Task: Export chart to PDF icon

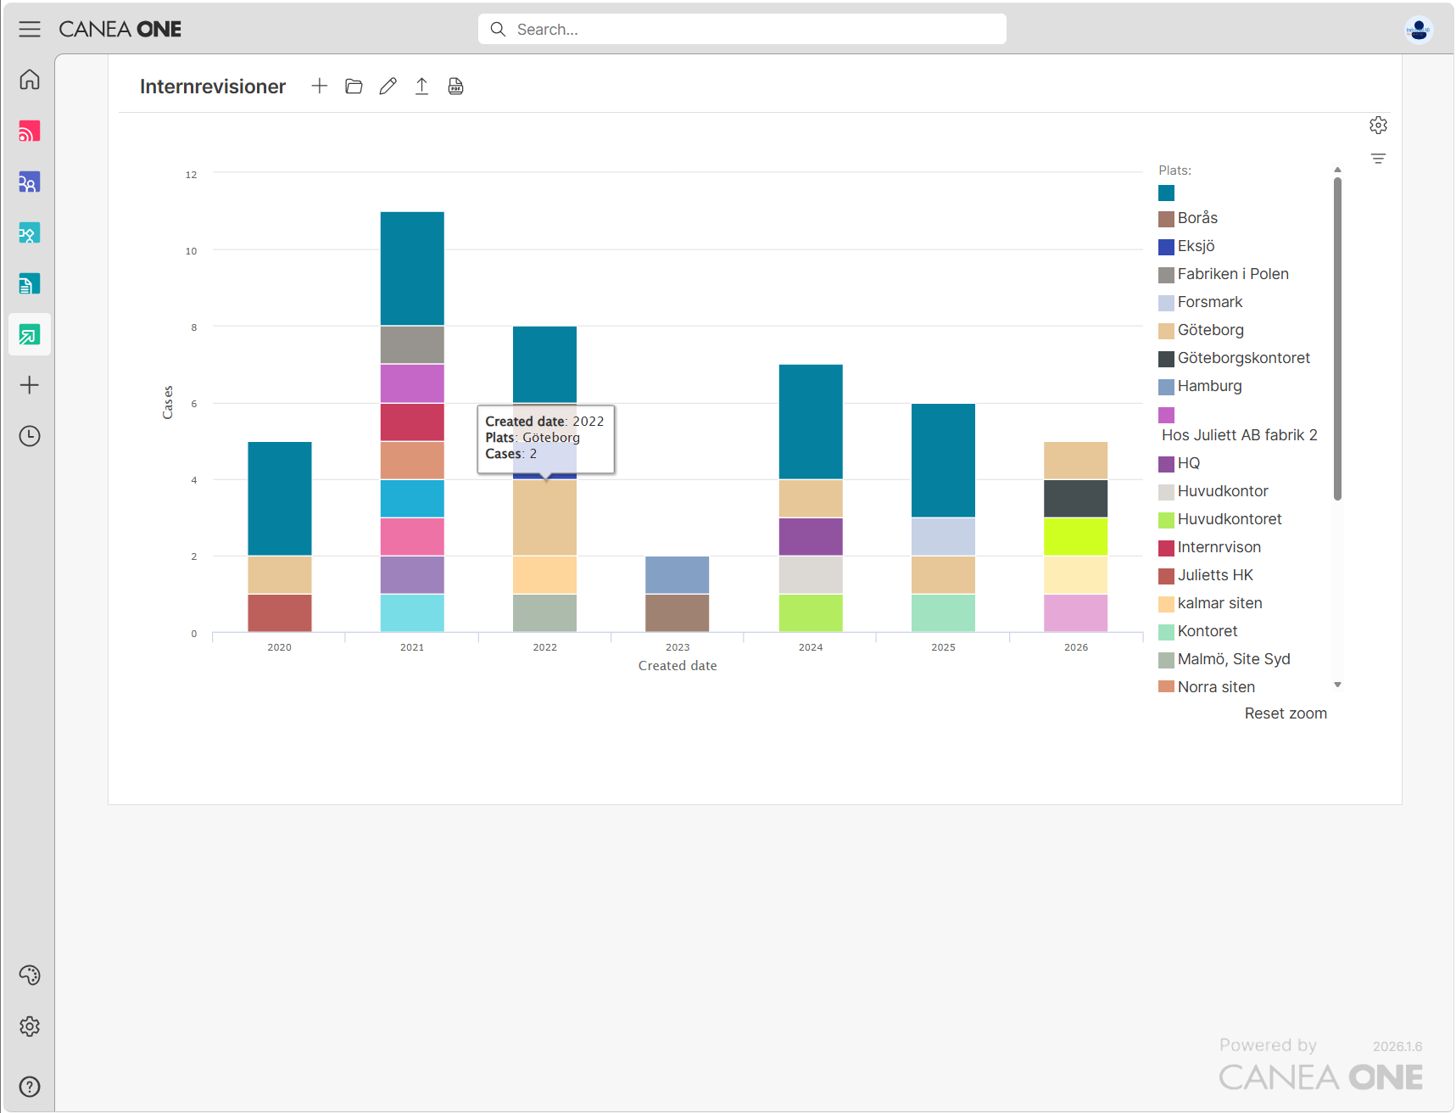Action: (455, 86)
